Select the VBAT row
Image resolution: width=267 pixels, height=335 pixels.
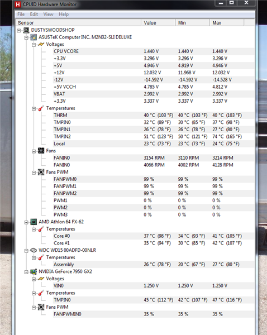(x=154, y=94)
